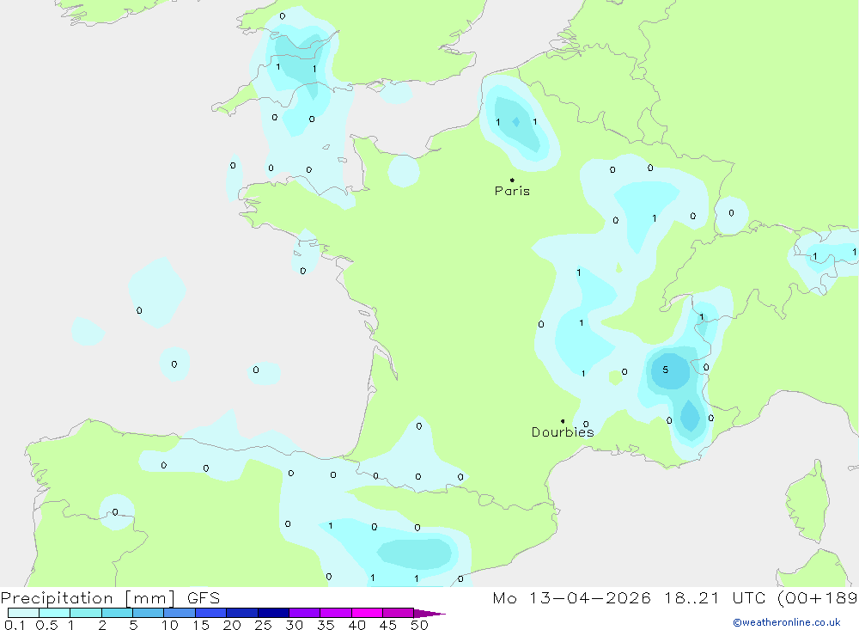Click the 20 legend scale label
The width and height of the screenshot is (859, 630).
click(x=232, y=625)
